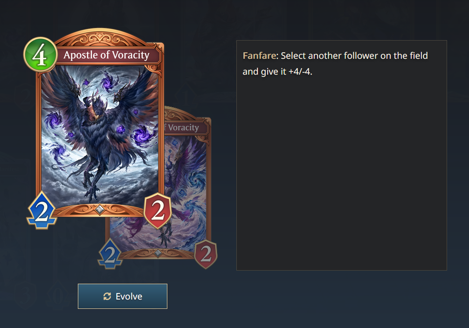Click the 'Select another follower' description line
This screenshot has width=469, height=328.
pos(335,56)
